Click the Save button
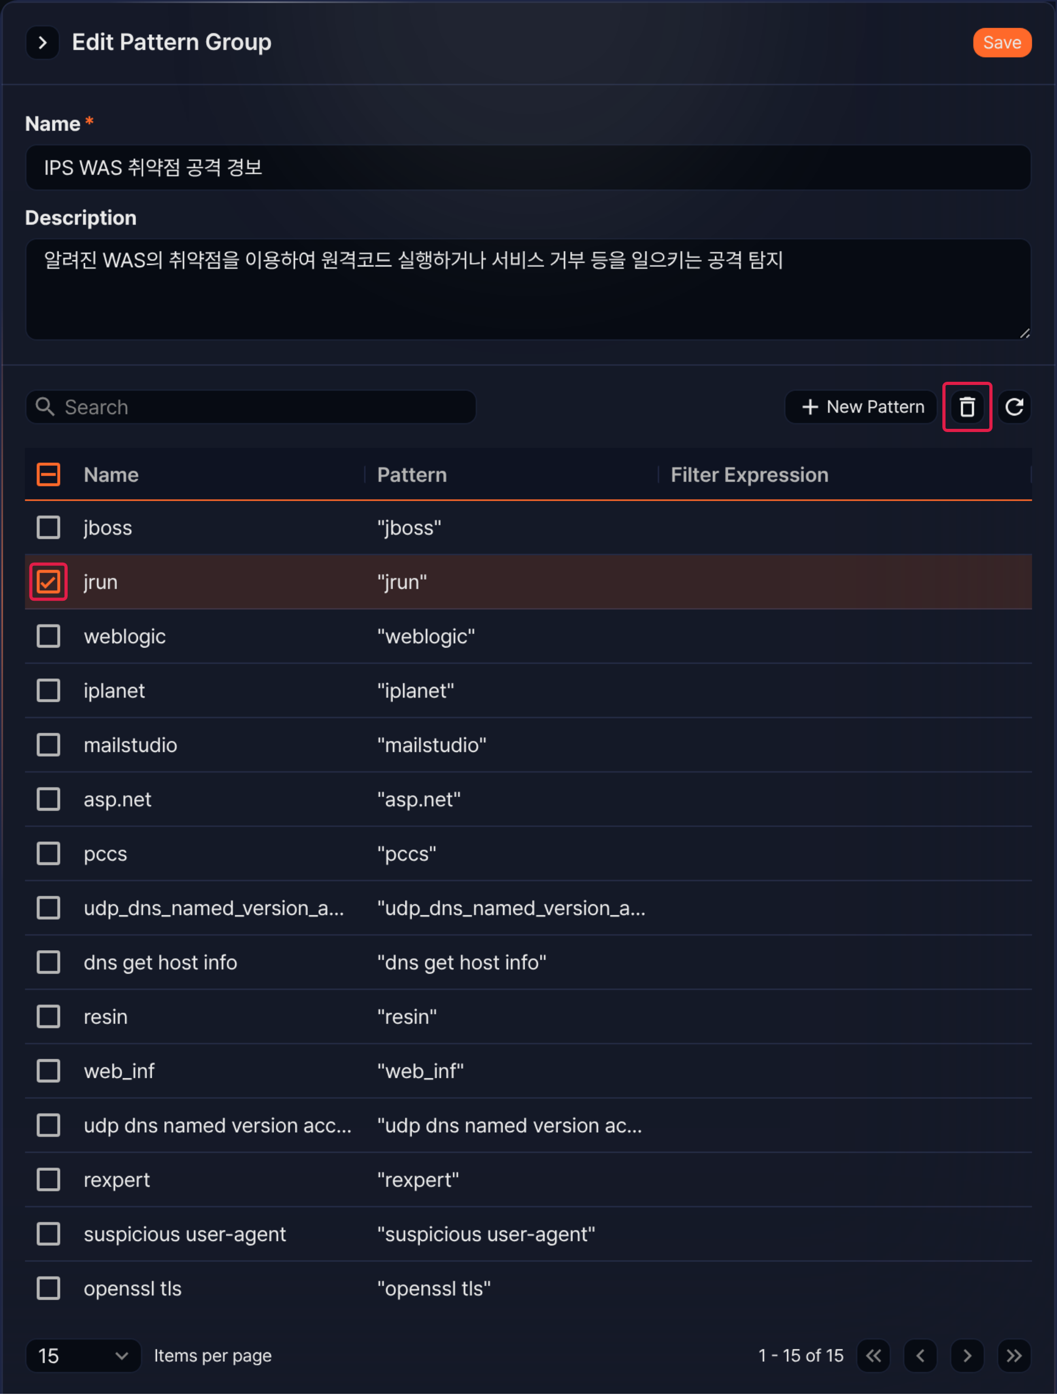This screenshot has height=1396, width=1057. coord(1002,42)
